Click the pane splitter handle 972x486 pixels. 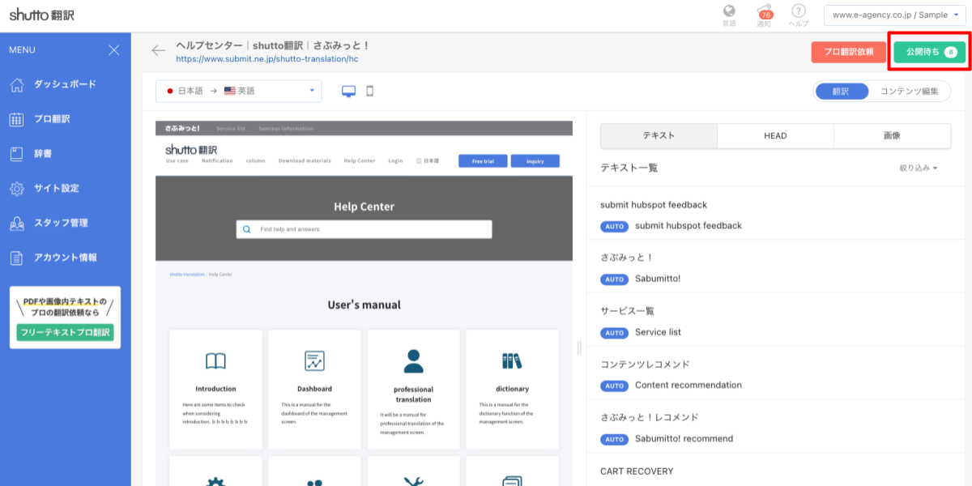pos(579,347)
